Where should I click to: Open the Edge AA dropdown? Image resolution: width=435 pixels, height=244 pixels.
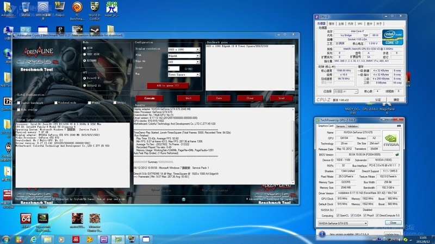click(x=184, y=62)
